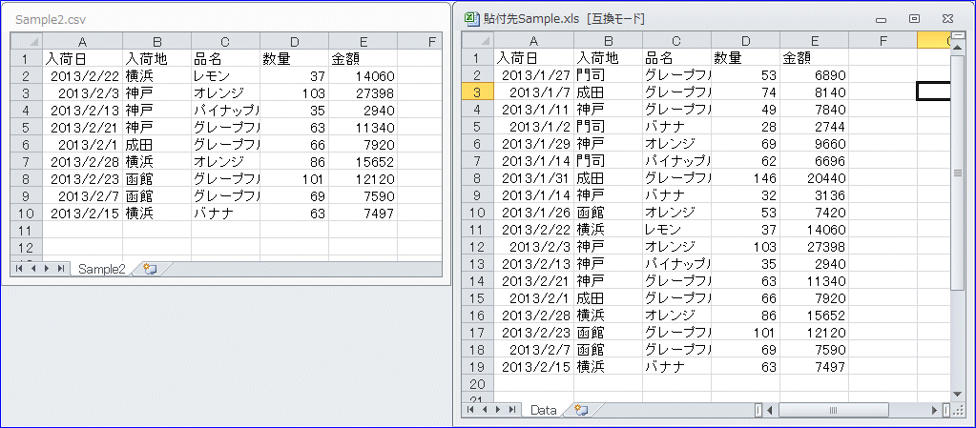Click 3136 amount cell in 貼付先Sample.xls
The image size is (976, 428).
coord(814,194)
